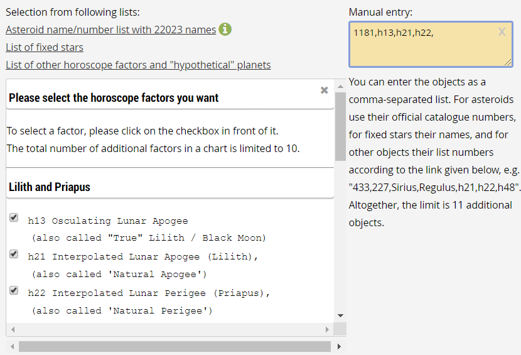
Task: Click the outer horizontal scrollbar thumb
Action: click(175, 346)
